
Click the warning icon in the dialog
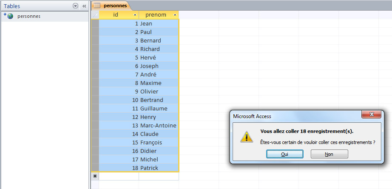pyautogui.click(x=246, y=136)
